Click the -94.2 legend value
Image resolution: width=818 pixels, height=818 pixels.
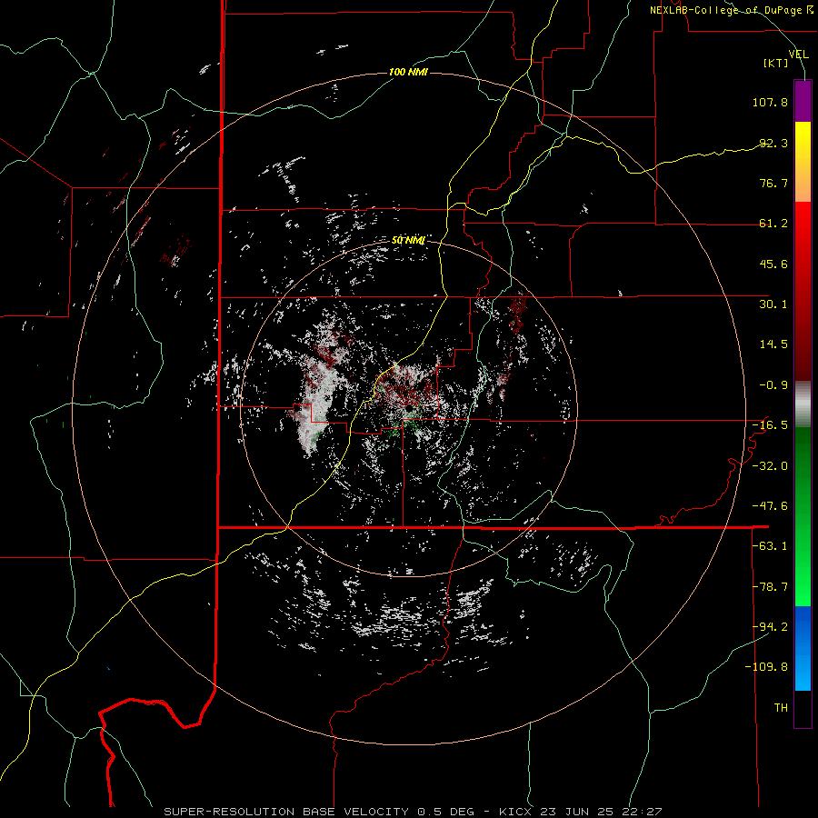[770, 627]
